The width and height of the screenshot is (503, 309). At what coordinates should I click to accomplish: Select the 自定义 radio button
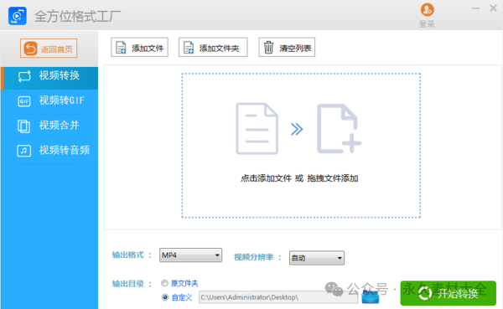165,297
